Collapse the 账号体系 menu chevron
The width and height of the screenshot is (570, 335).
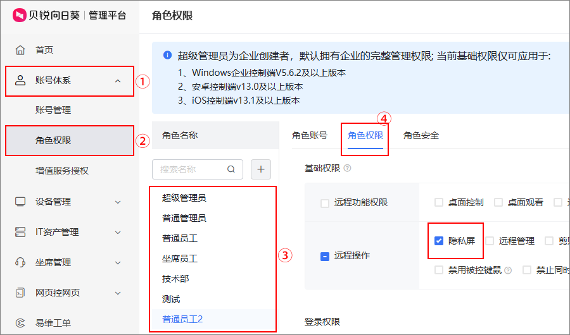(118, 80)
